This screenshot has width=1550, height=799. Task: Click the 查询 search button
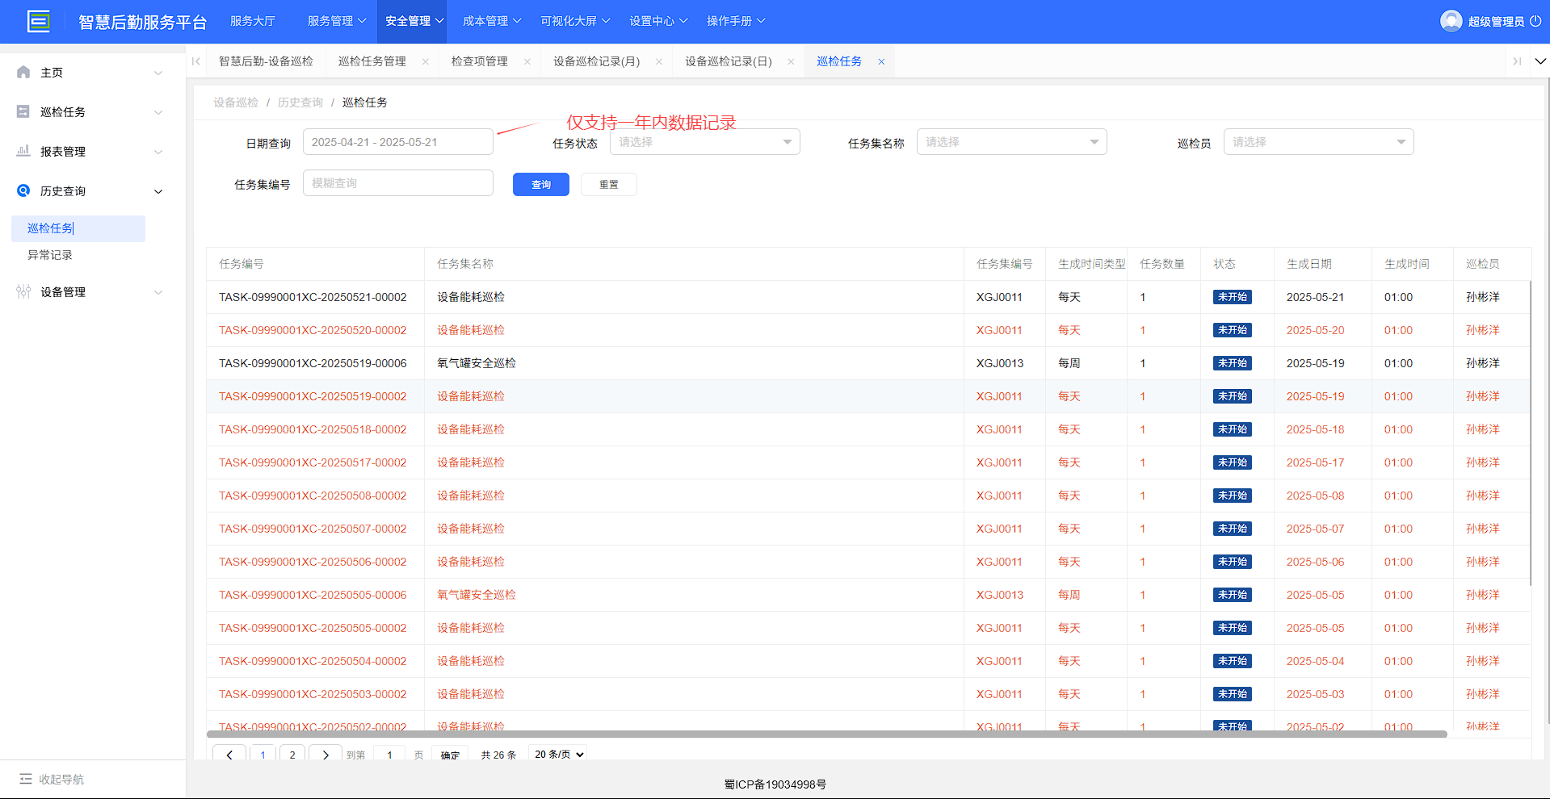[541, 185]
